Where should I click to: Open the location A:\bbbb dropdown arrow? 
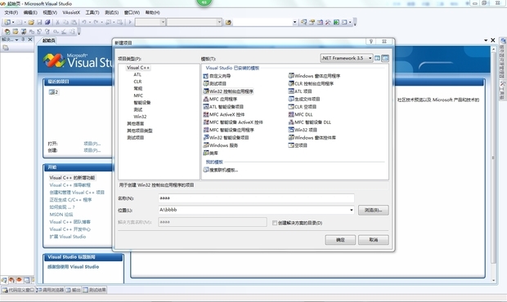(352, 210)
